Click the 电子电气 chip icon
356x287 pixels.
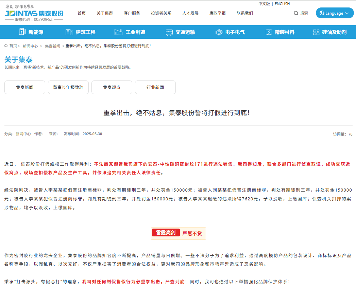coord(219,32)
